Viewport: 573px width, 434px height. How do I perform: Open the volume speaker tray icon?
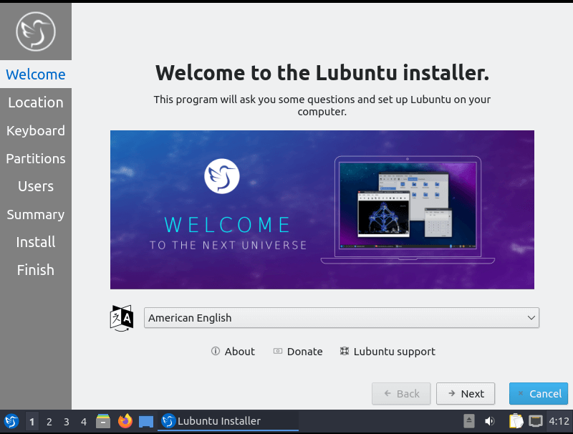(x=489, y=421)
